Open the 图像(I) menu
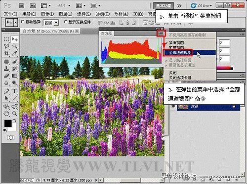This screenshot has height=184, width=247. pyautogui.click(x=47, y=14)
